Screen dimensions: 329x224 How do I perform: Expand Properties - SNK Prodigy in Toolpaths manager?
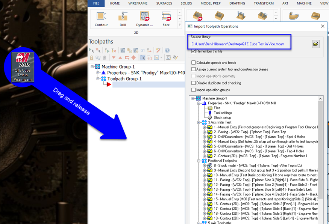click(x=98, y=73)
